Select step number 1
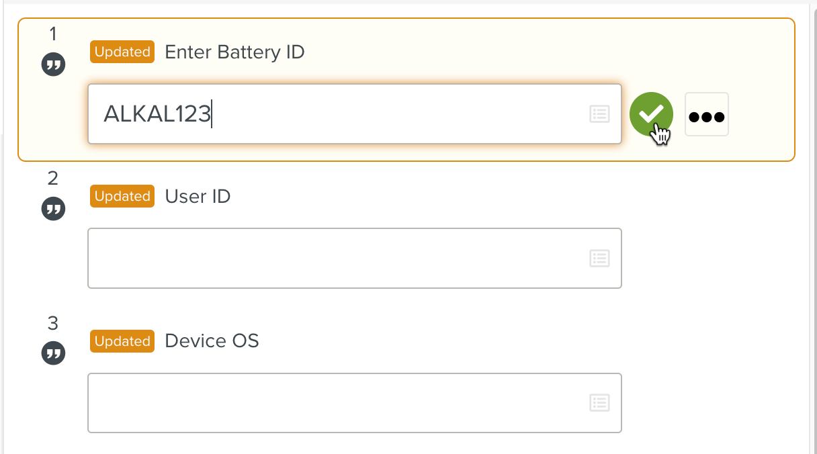The height and width of the screenshot is (454, 817). point(54,33)
